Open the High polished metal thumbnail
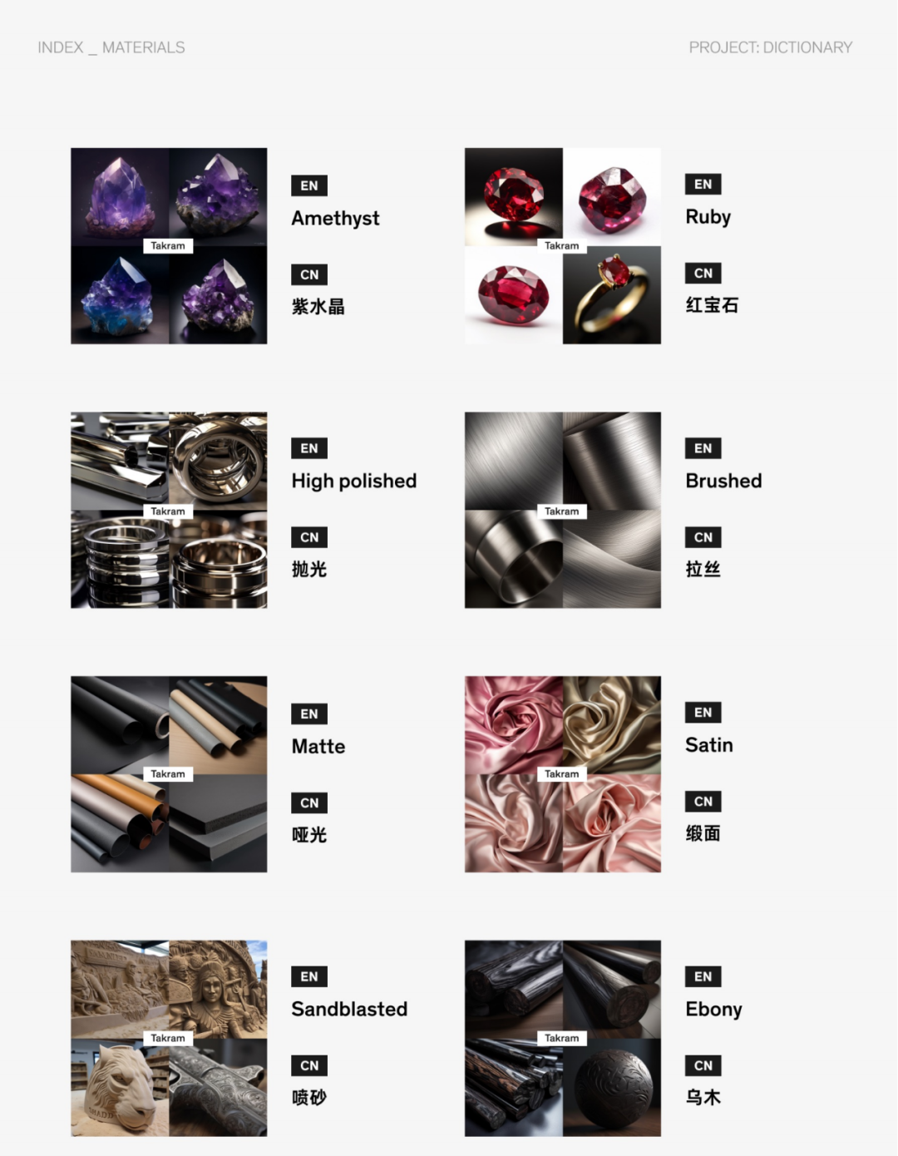 click(169, 510)
